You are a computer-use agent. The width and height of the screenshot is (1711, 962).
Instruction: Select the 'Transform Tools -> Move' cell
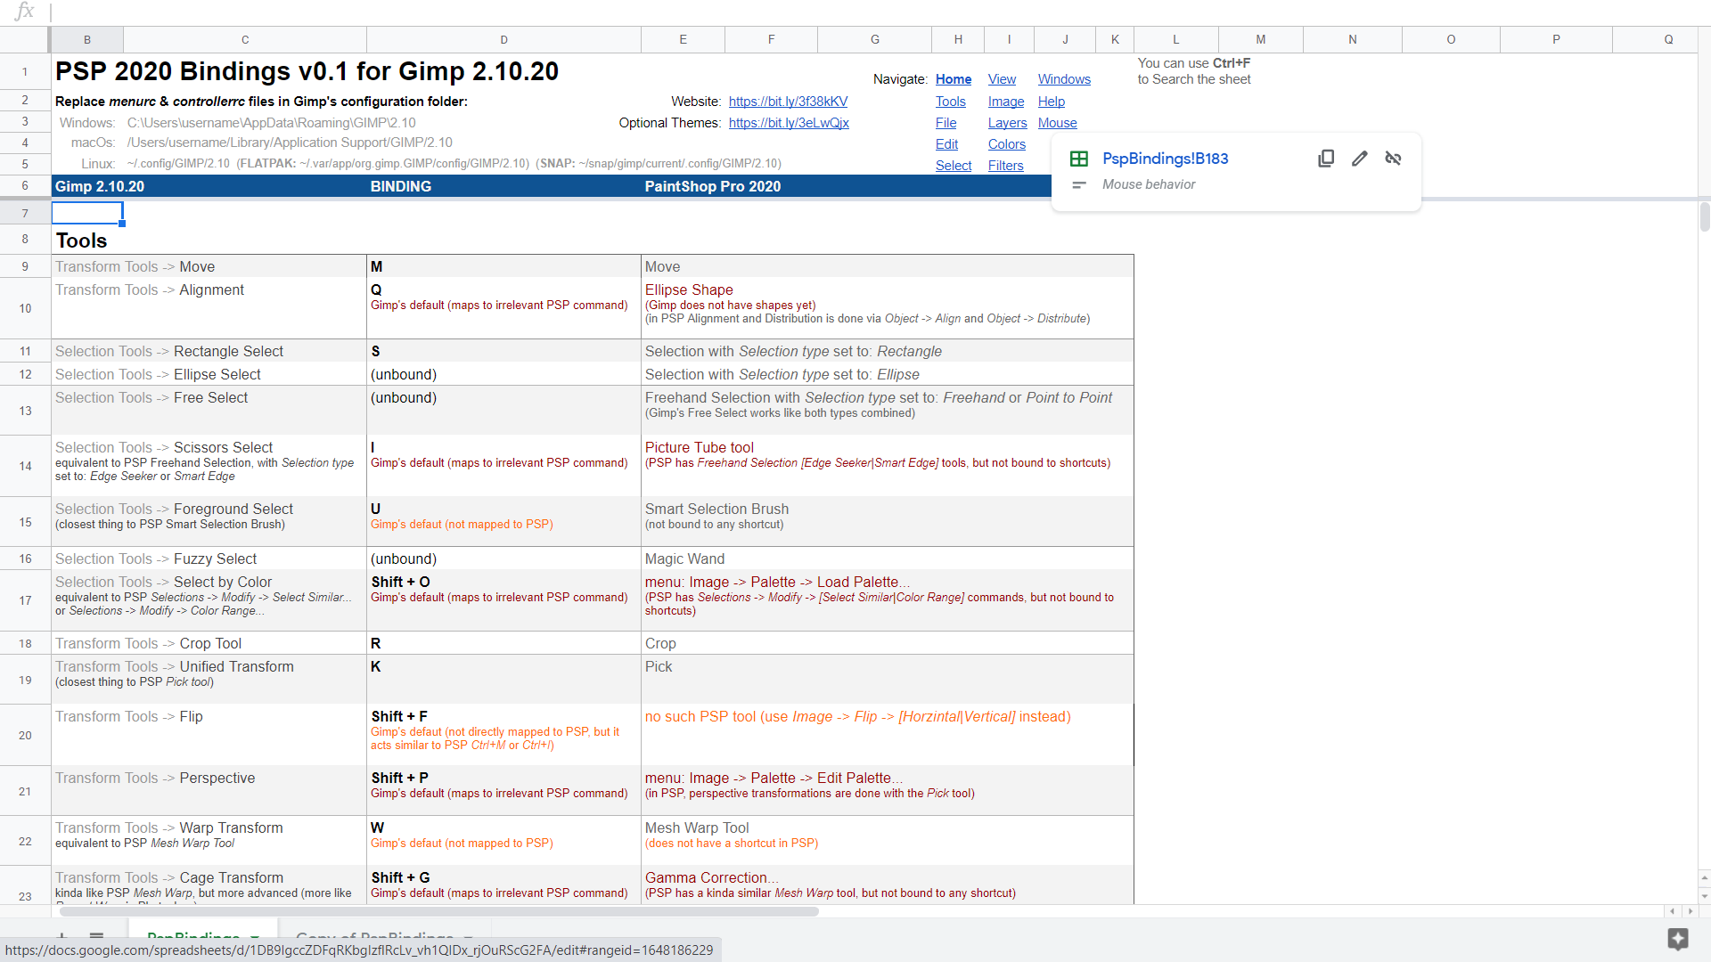coord(209,266)
